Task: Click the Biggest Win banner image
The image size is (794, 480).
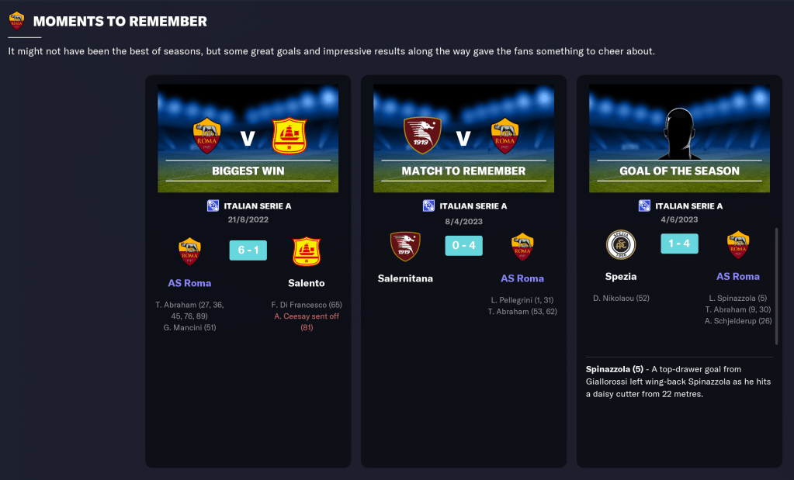Action: pos(248,138)
